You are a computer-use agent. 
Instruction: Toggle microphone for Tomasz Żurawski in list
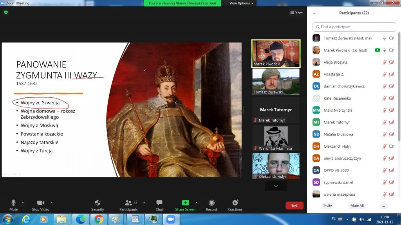(x=385, y=38)
